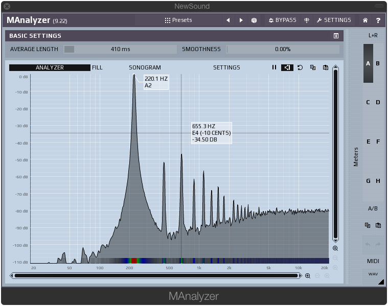The height and width of the screenshot is (306, 388).
Task: Click the horizontal scrollbar right arrow
Action: click(301, 275)
